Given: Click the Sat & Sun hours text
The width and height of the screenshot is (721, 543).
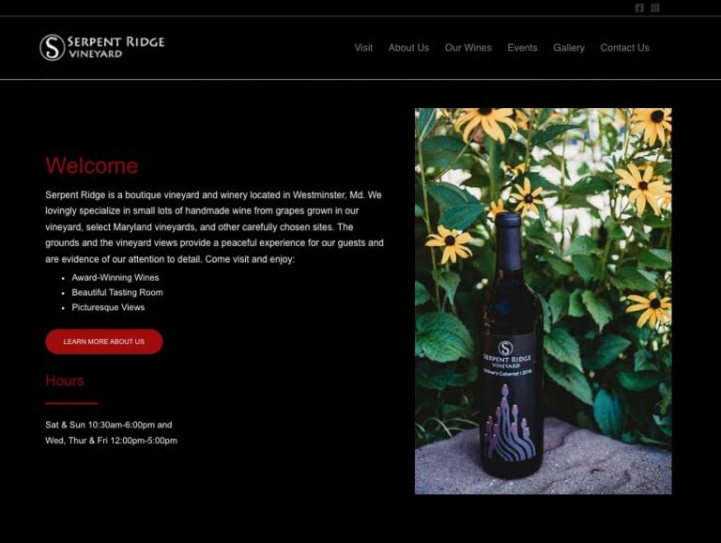Looking at the screenshot, I should 109,425.
